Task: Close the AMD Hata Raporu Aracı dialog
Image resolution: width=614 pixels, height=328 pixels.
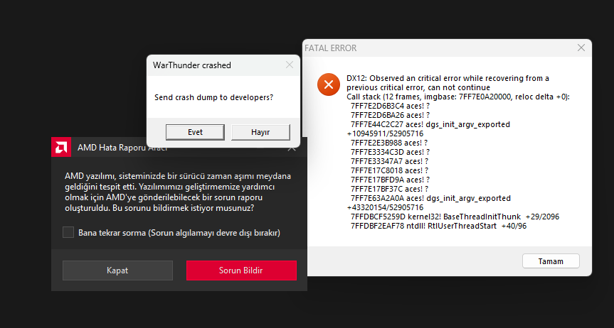Action: click(x=291, y=148)
